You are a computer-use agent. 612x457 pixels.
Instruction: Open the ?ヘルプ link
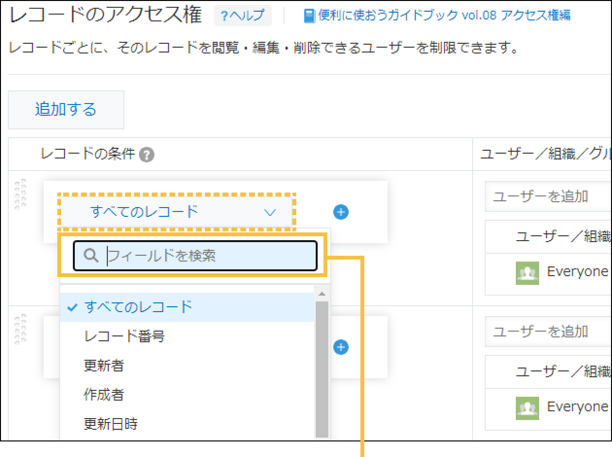pos(243,15)
